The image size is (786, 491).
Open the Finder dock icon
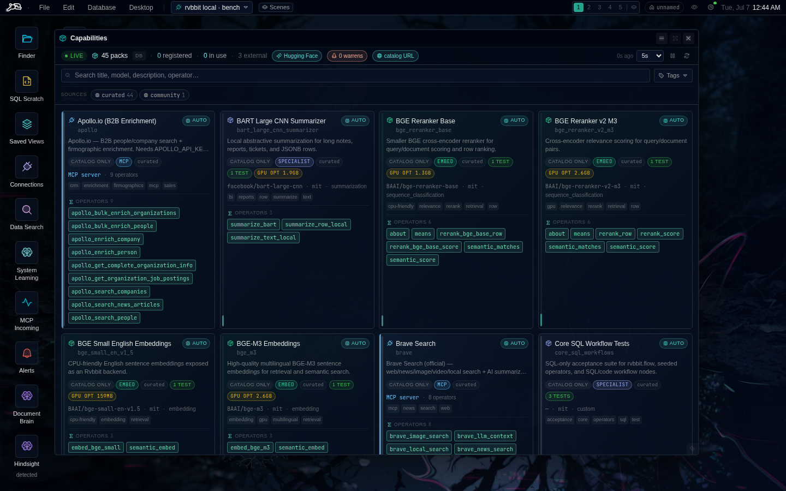click(27, 38)
